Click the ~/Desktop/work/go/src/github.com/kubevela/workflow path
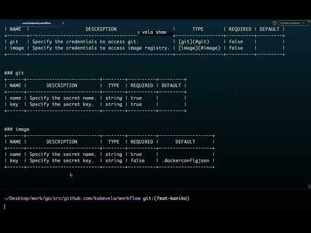 point(73,198)
